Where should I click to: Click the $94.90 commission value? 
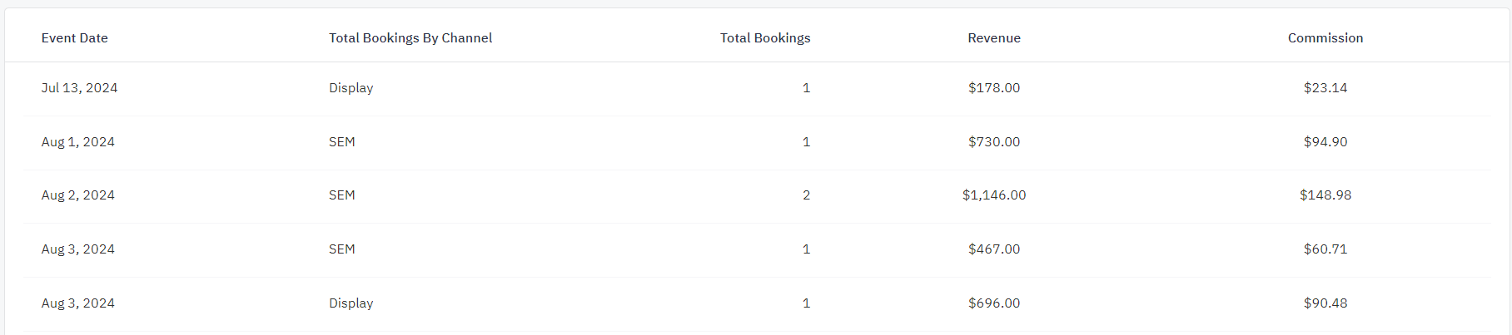pyautogui.click(x=1325, y=142)
